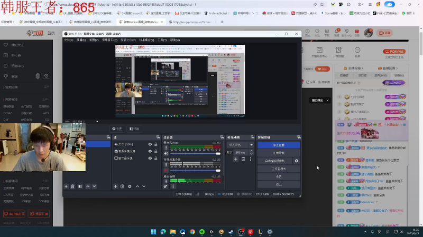Viewport: 423px width, 237px height.
Task: Open the preview zoom percentage dropdown
Action: click(x=97, y=122)
